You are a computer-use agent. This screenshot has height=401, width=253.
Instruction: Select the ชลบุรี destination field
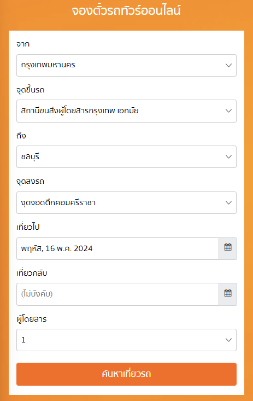click(x=127, y=157)
